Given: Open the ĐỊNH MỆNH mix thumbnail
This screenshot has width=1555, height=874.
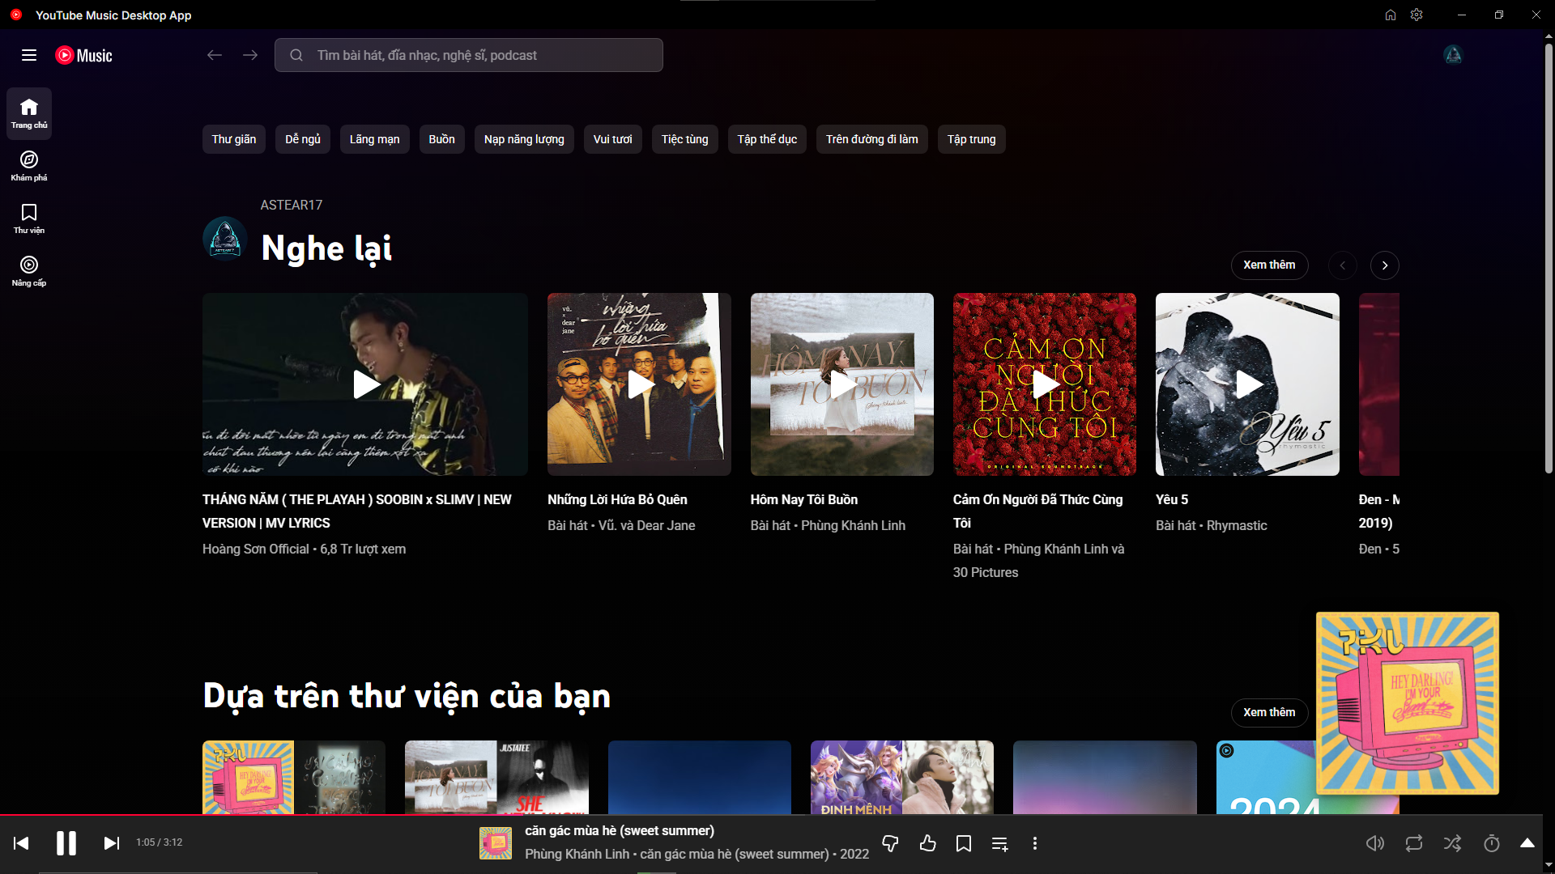Looking at the screenshot, I should tap(902, 777).
